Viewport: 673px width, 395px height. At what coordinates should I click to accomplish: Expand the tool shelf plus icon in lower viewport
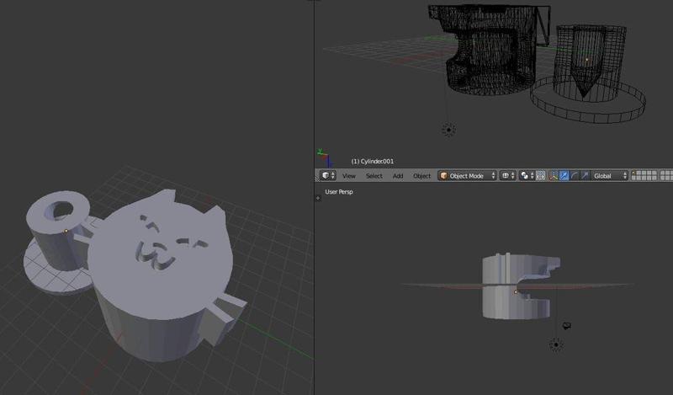tap(318, 198)
